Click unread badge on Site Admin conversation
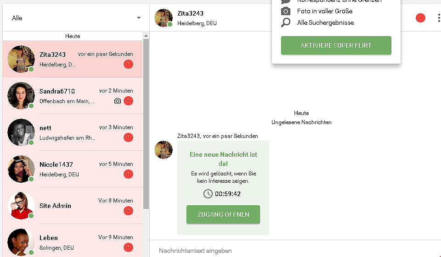The width and height of the screenshot is (441, 257). click(129, 211)
